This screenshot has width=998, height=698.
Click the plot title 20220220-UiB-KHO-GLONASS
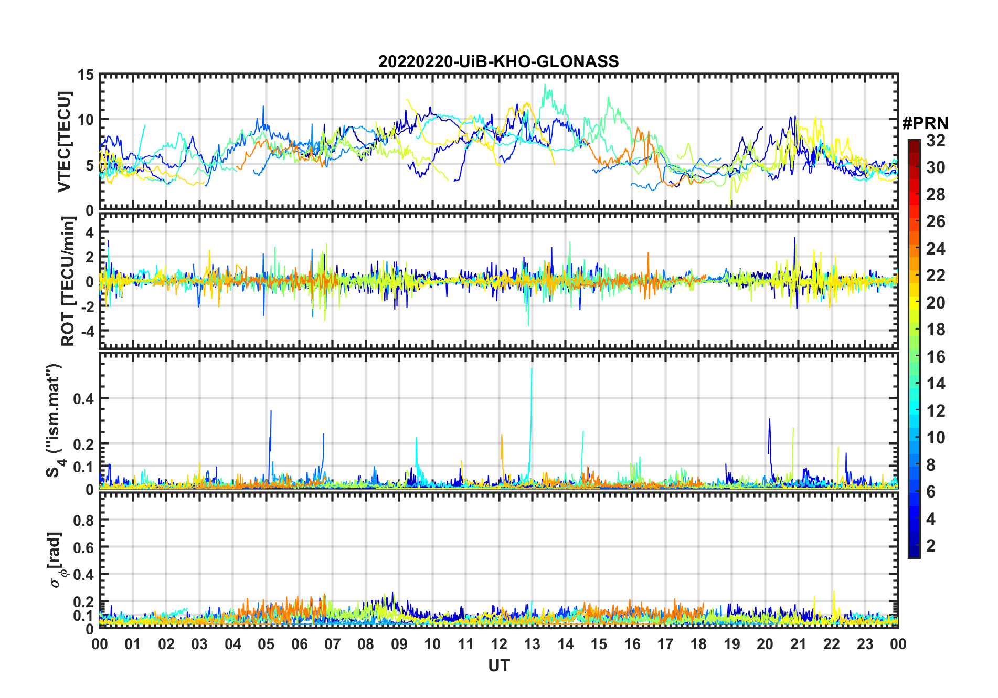498,61
